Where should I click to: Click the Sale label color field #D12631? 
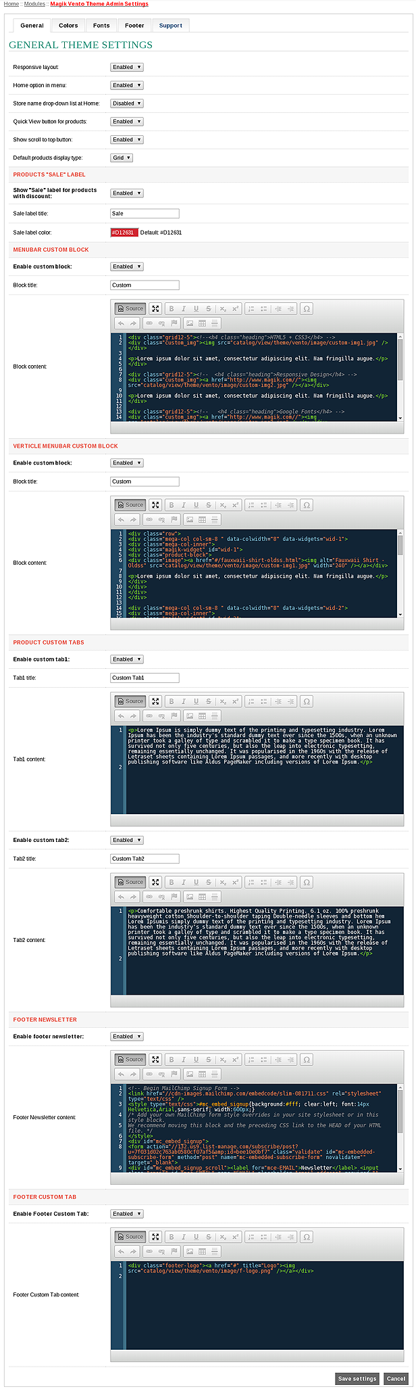tap(124, 233)
